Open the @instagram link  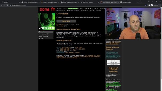pyautogui.click(x=85, y=10)
